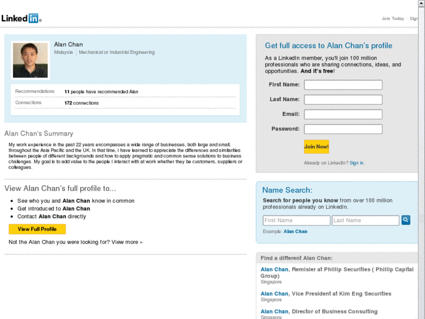Screen dimensions: 425x319
Task: Click Alan Chan's profile photo
Action: point(30,60)
